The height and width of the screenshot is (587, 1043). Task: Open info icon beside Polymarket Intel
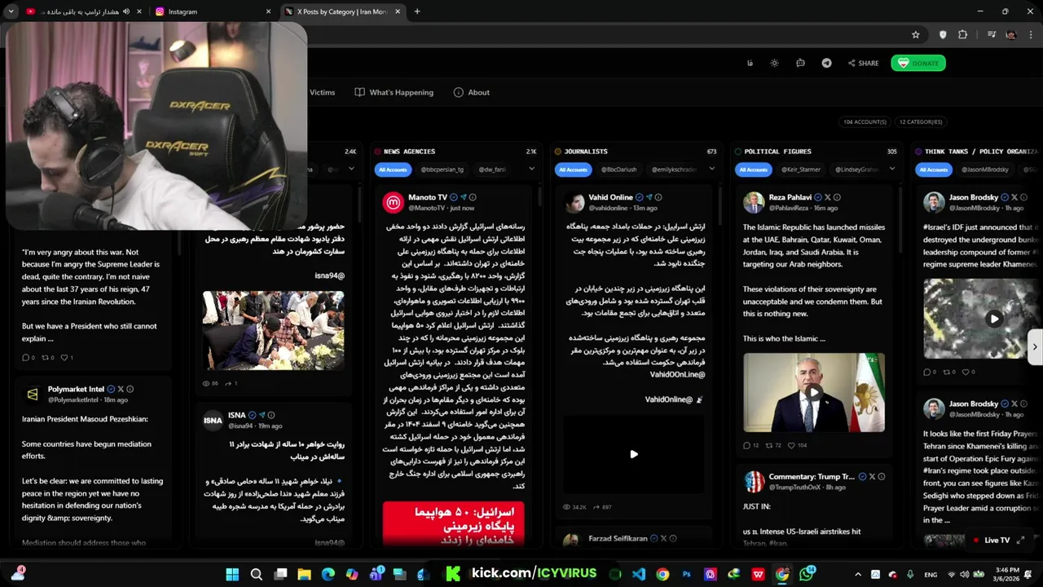(130, 390)
